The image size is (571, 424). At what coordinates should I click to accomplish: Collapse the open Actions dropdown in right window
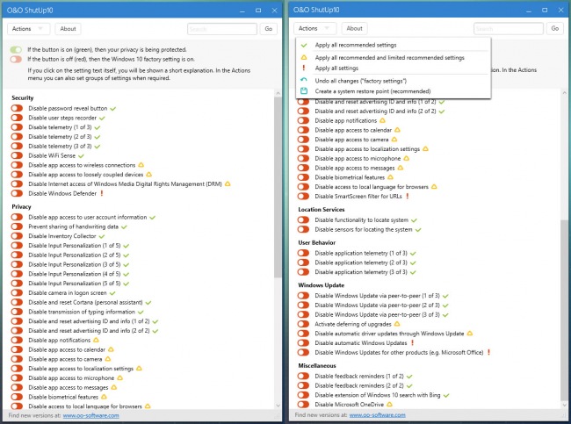tap(314, 28)
